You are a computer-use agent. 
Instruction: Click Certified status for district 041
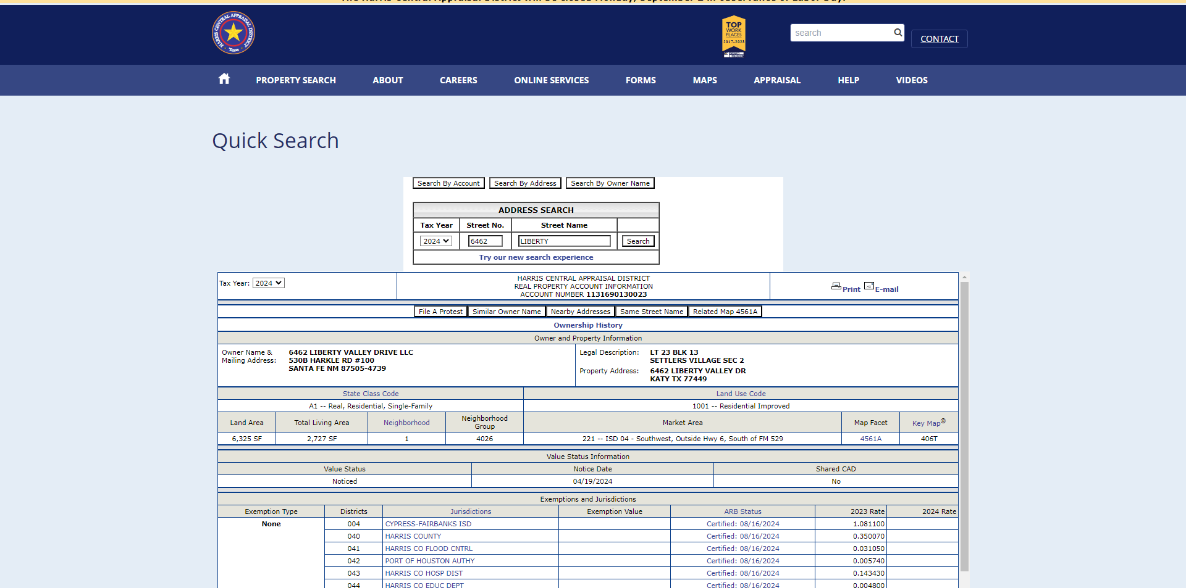[x=743, y=549]
